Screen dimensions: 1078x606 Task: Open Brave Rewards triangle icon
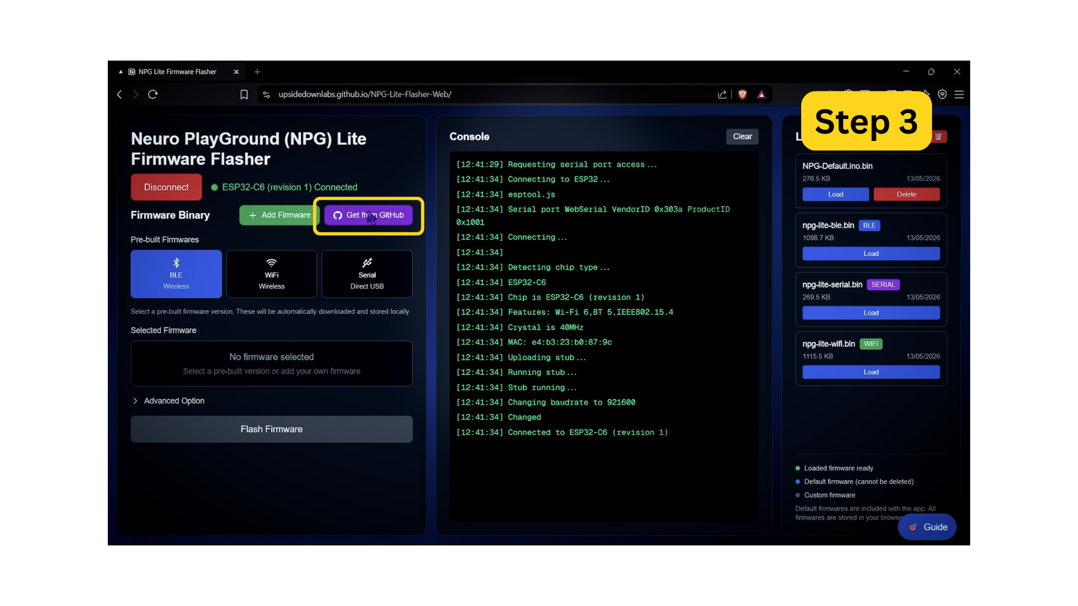pyautogui.click(x=761, y=94)
